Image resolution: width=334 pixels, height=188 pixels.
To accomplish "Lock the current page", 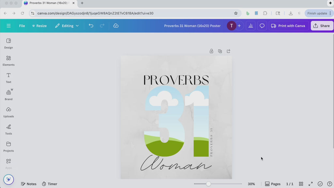I will point(211,51).
